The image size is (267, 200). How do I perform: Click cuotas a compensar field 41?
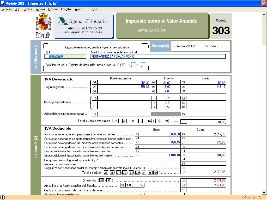[206, 190]
